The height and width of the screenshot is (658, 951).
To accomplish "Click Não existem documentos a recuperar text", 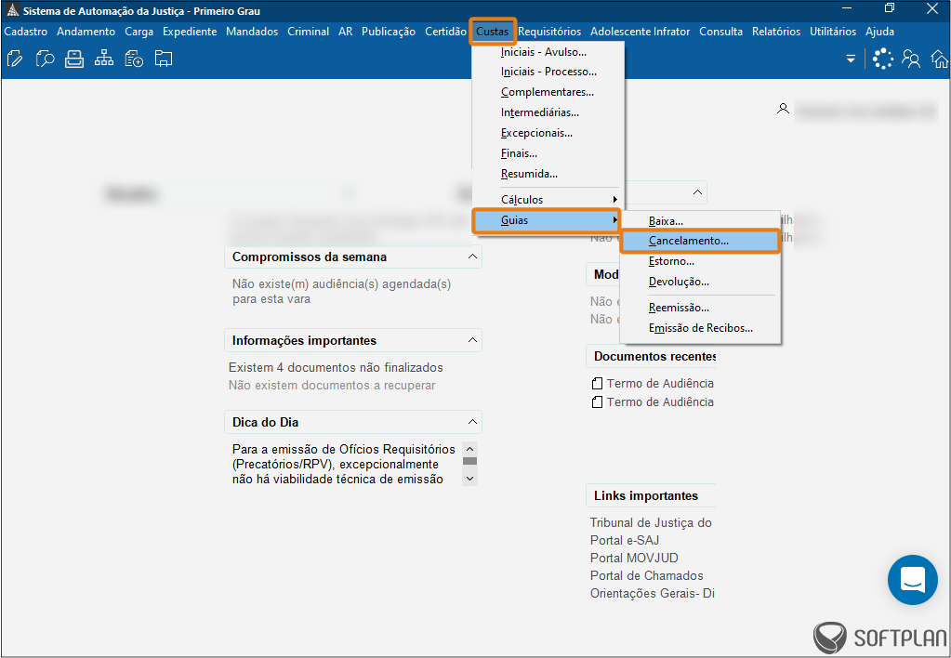I will (333, 385).
